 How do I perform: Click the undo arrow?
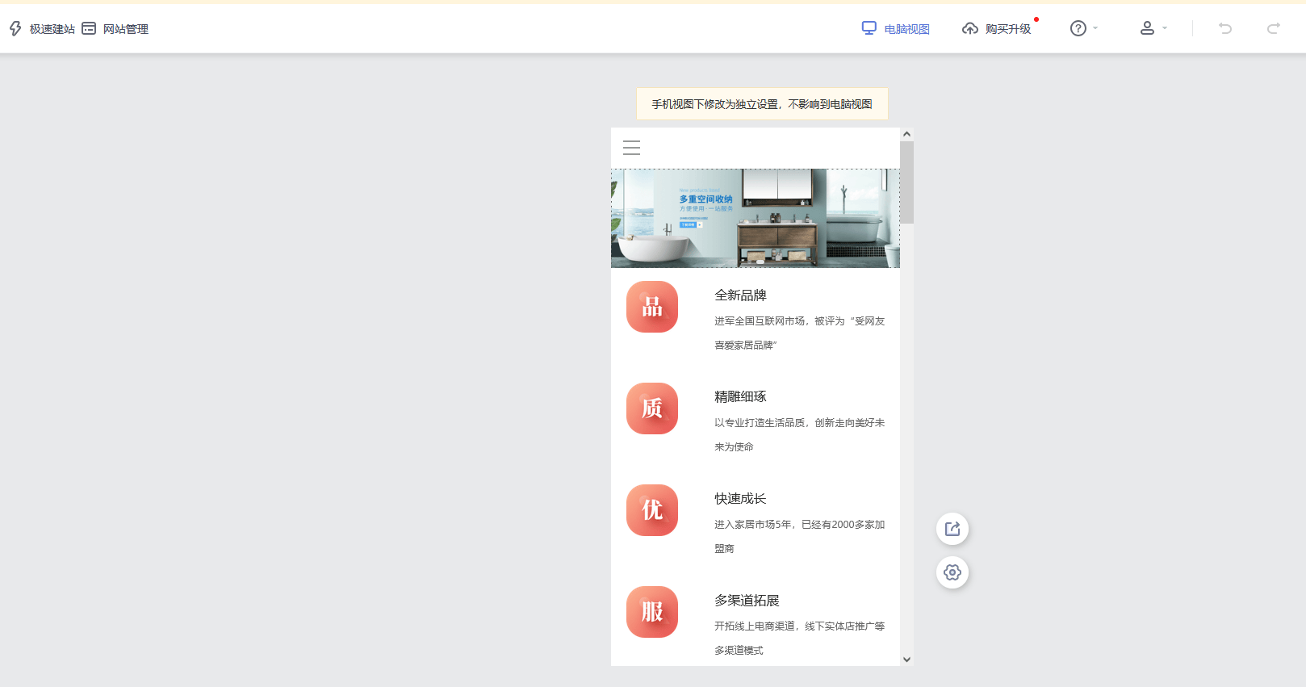1225,28
